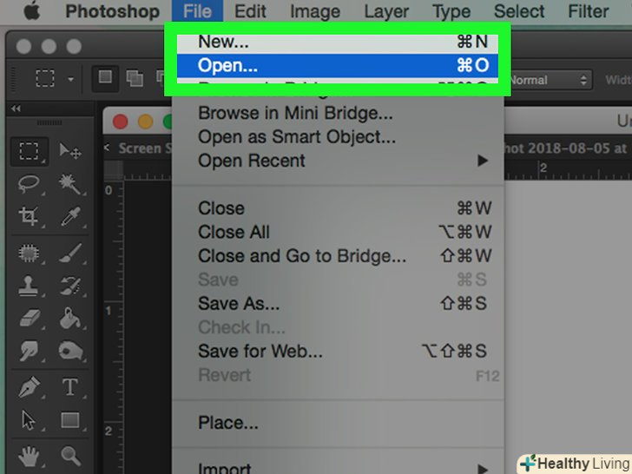Screen dimensions: 632x474
Task: Open the Normal style dropdown
Action: (x=548, y=80)
